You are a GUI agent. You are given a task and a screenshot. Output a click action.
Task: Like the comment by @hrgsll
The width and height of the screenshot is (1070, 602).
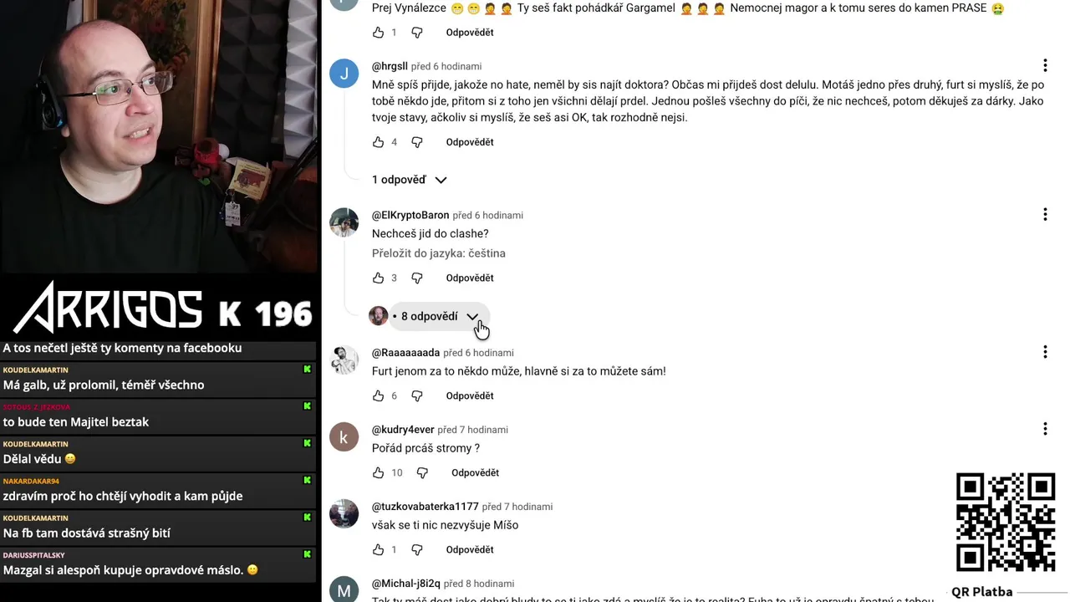click(x=378, y=142)
